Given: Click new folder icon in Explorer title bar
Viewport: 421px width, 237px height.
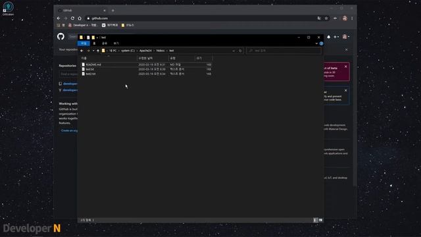Looking at the screenshot, I should click(x=93, y=38).
